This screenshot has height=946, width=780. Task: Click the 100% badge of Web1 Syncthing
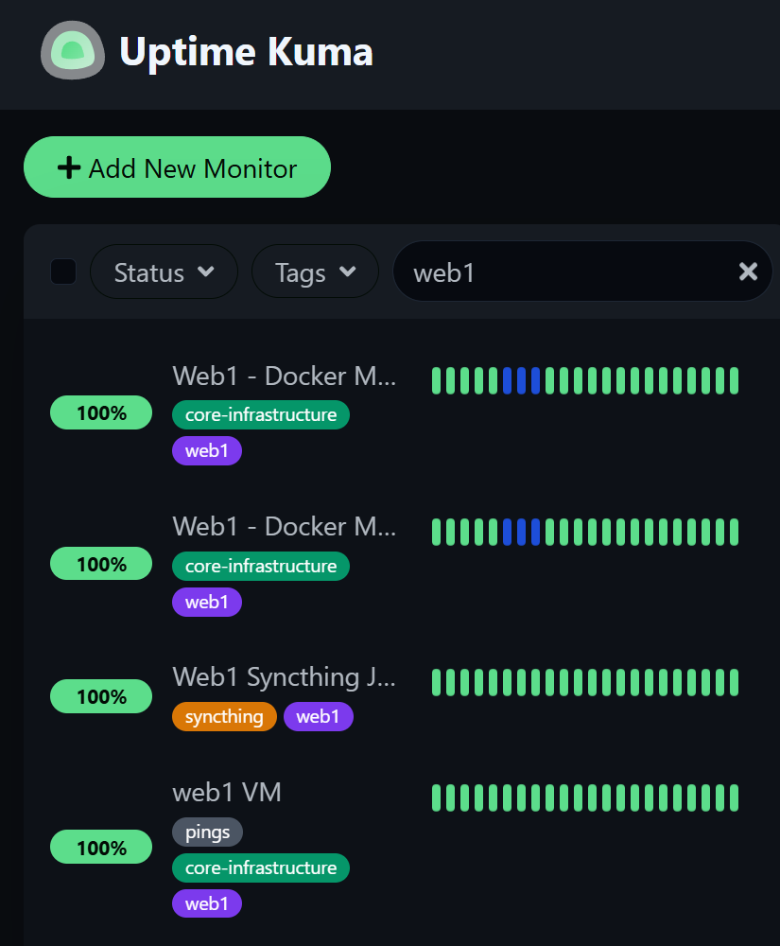pyautogui.click(x=101, y=696)
